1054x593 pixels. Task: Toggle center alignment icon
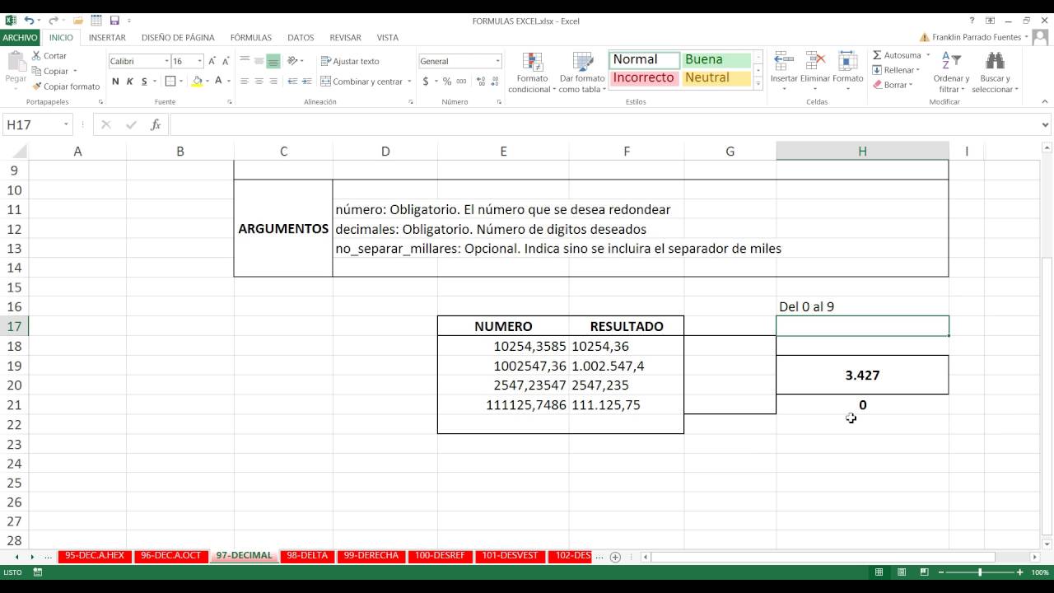[259, 82]
